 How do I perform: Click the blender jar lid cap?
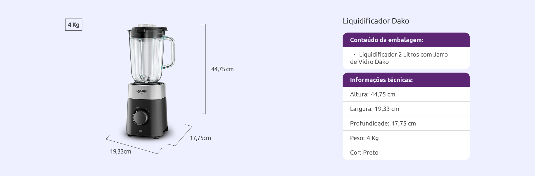coord(147,26)
